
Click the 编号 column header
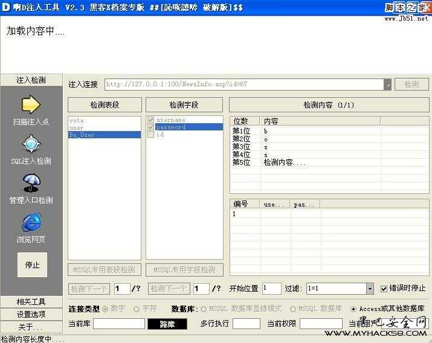click(x=245, y=204)
